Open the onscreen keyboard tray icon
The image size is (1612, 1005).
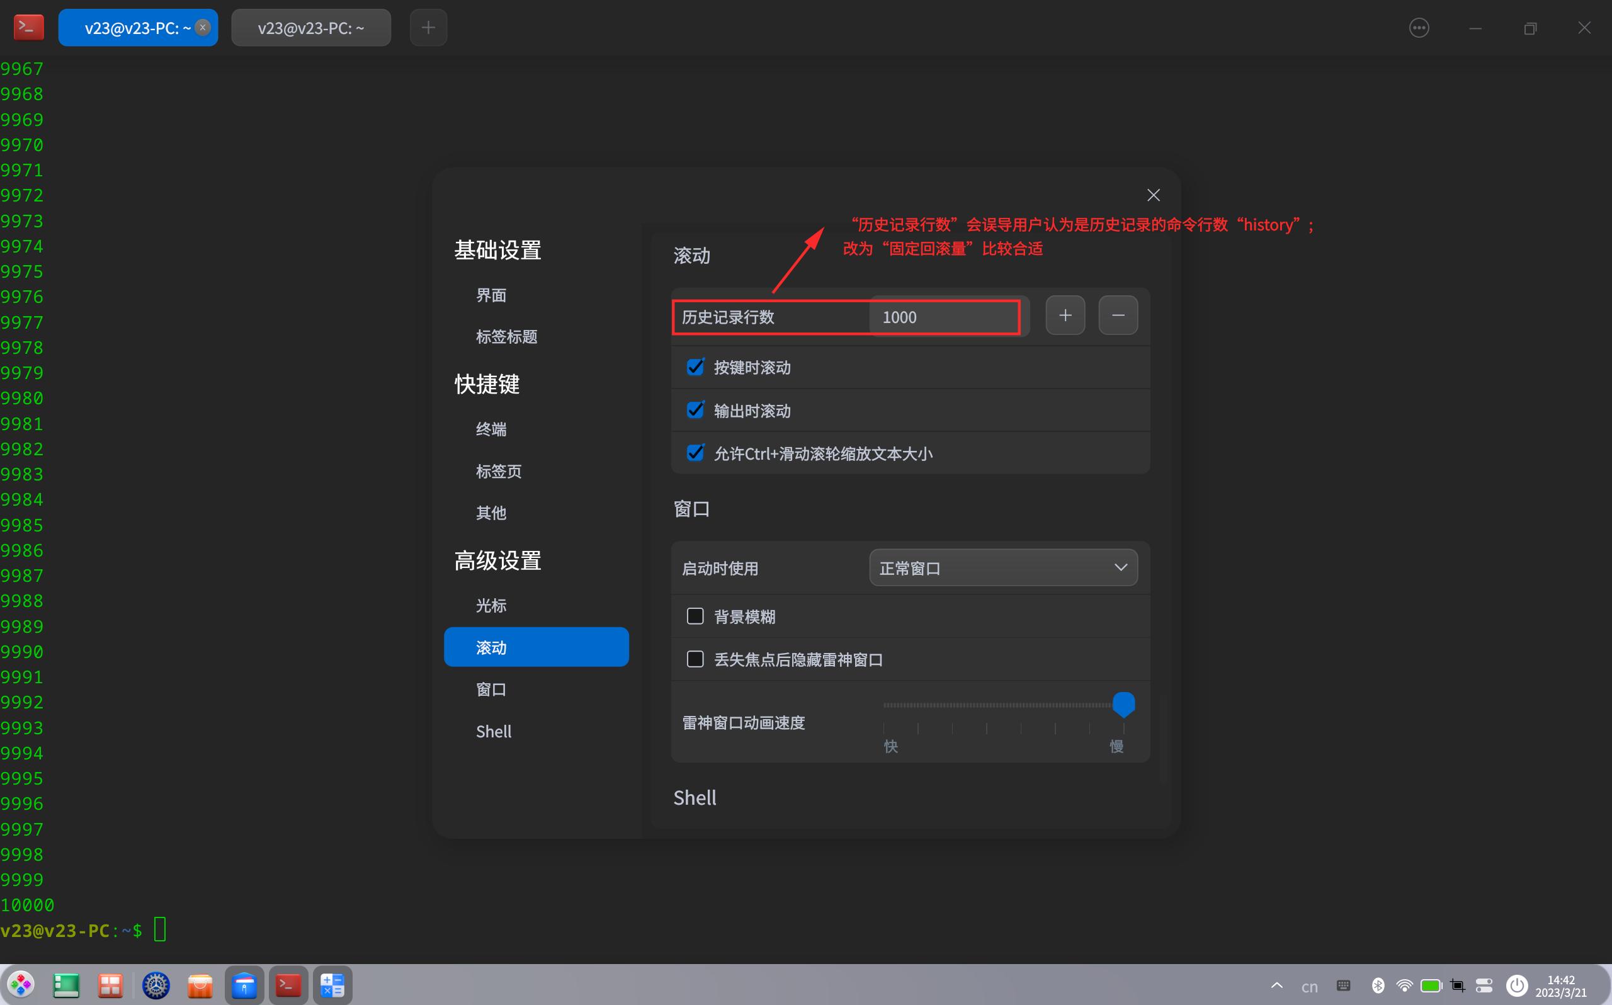(1343, 985)
